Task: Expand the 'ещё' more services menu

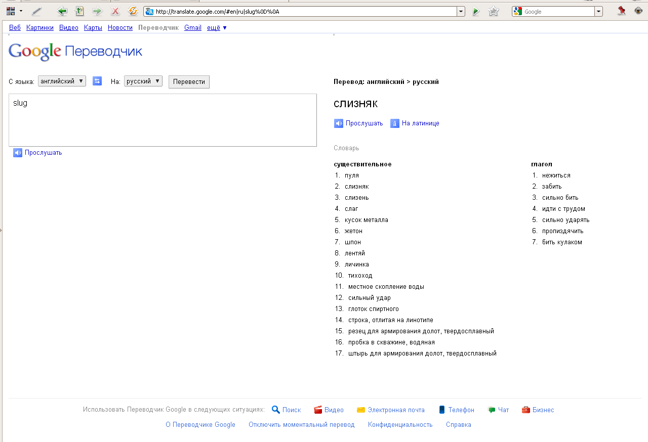Action: click(217, 28)
